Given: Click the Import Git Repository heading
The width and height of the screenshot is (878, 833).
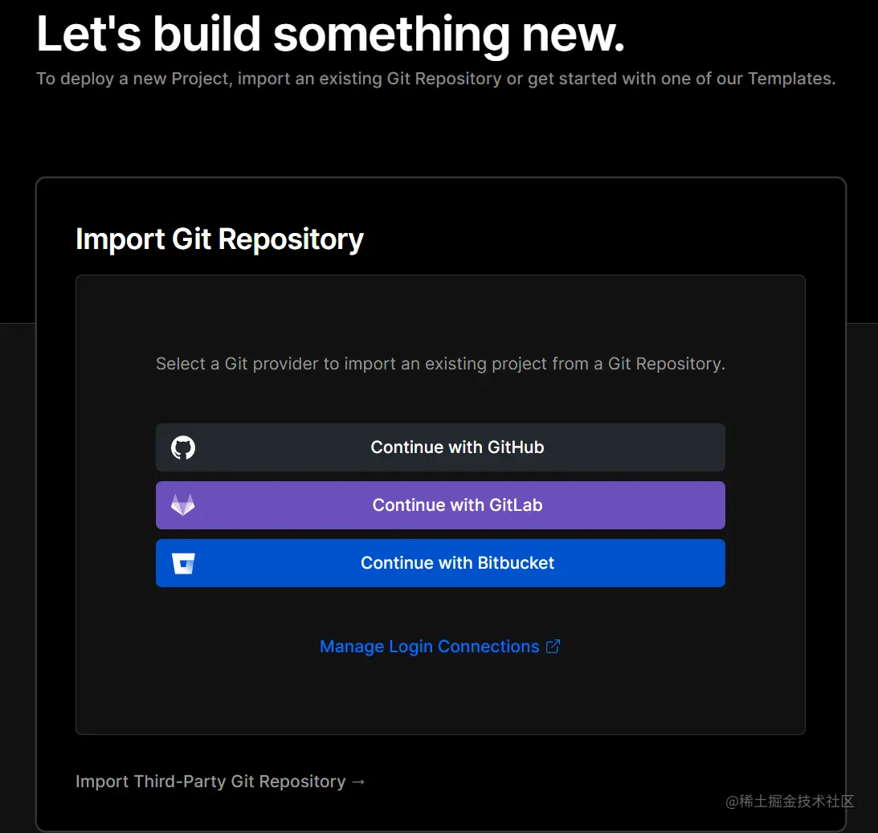Looking at the screenshot, I should tap(219, 239).
